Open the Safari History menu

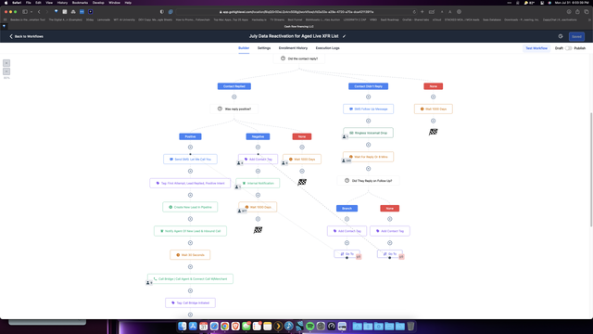pos(62,3)
